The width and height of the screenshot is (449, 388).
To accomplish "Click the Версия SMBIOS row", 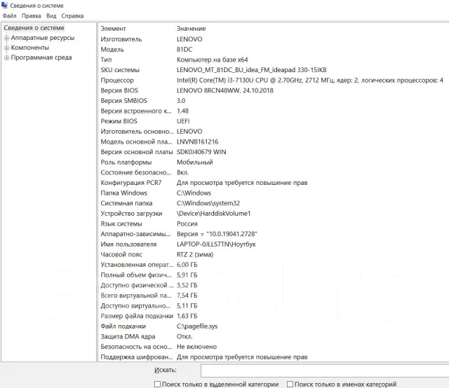I will [274, 101].
